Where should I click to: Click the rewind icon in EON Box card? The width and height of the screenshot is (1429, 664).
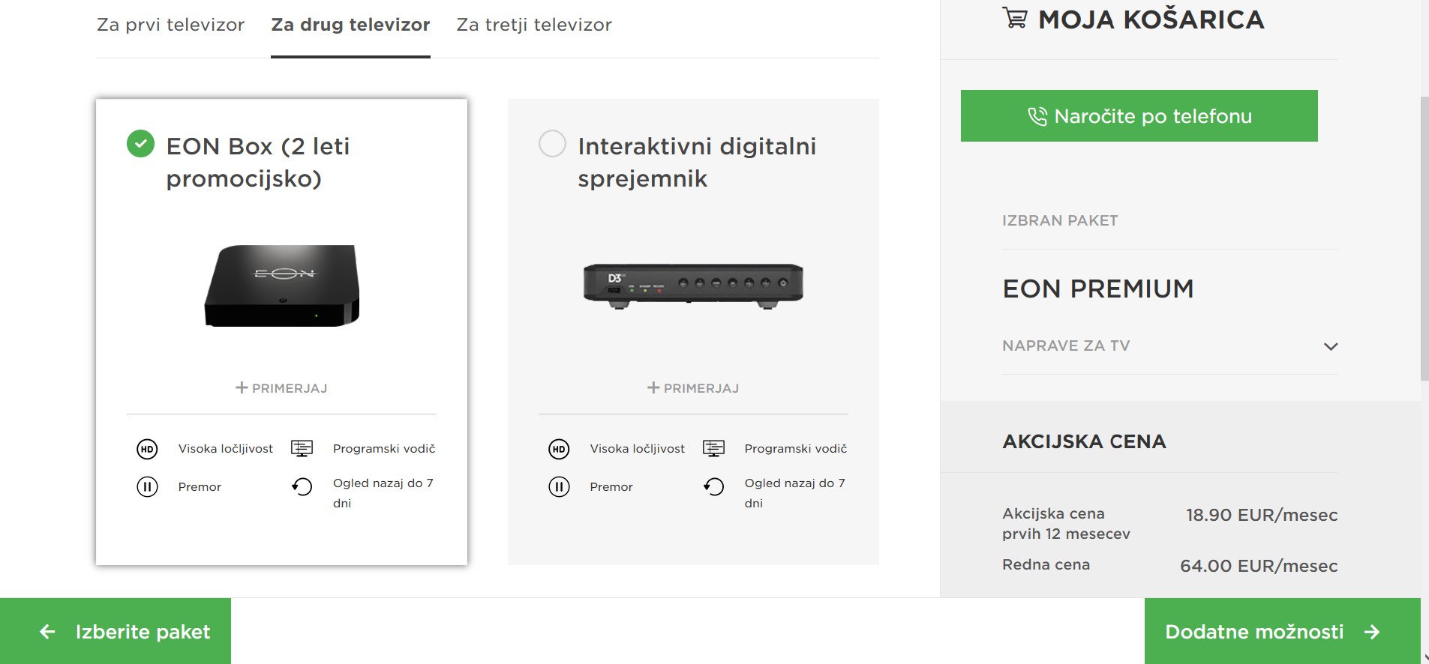point(302,487)
